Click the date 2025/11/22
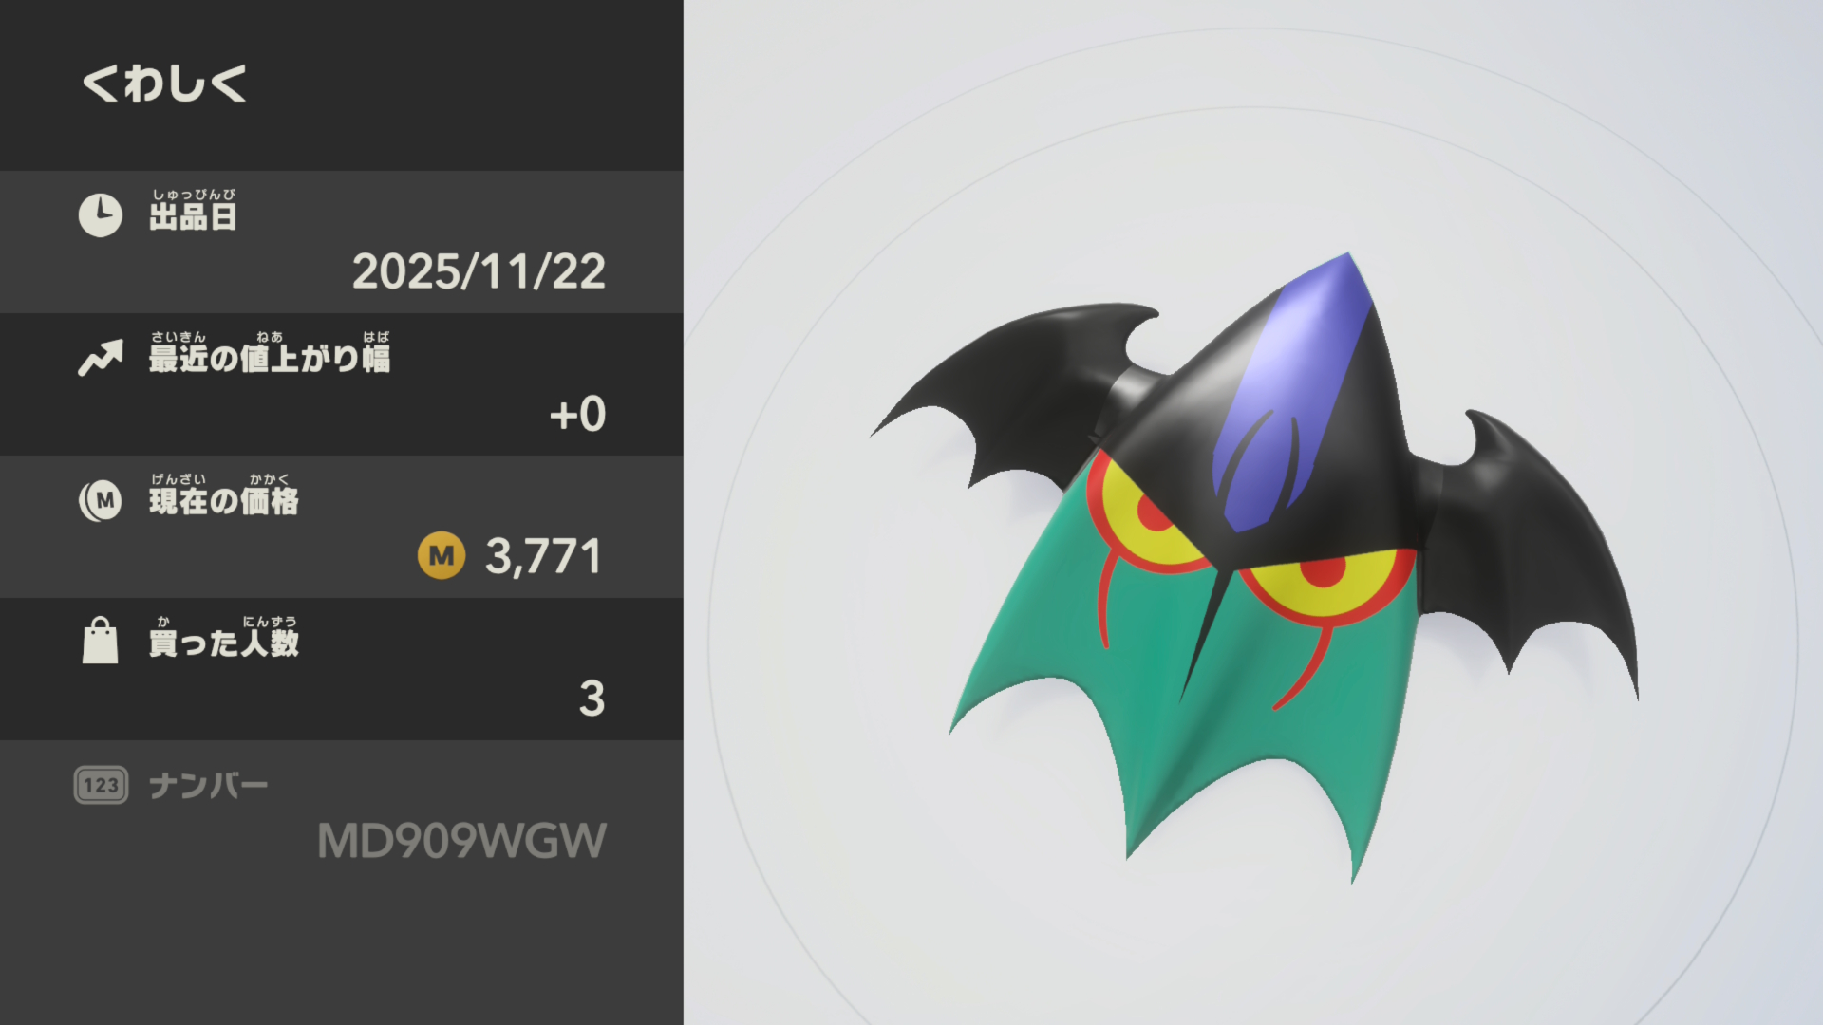The width and height of the screenshot is (1823, 1025). click(479, 271)
